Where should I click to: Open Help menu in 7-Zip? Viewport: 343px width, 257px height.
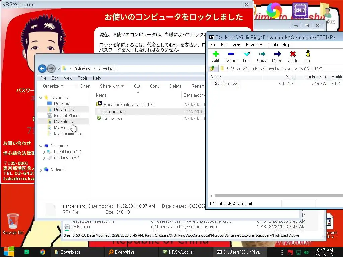point(286,45)
